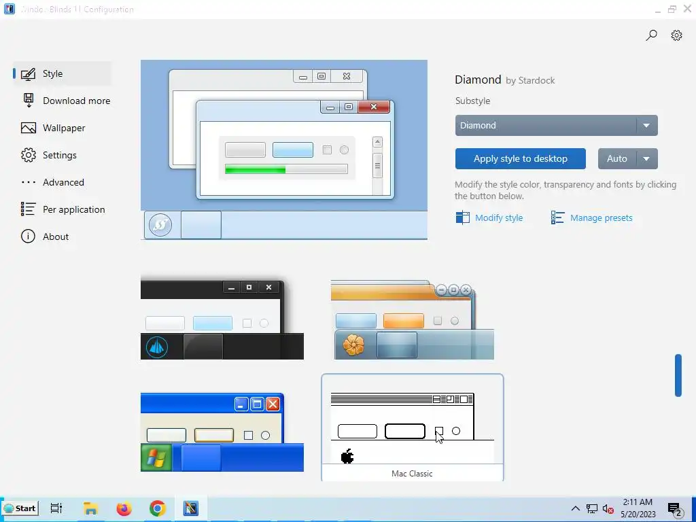Click the Modify style icon

click(462, 217)
